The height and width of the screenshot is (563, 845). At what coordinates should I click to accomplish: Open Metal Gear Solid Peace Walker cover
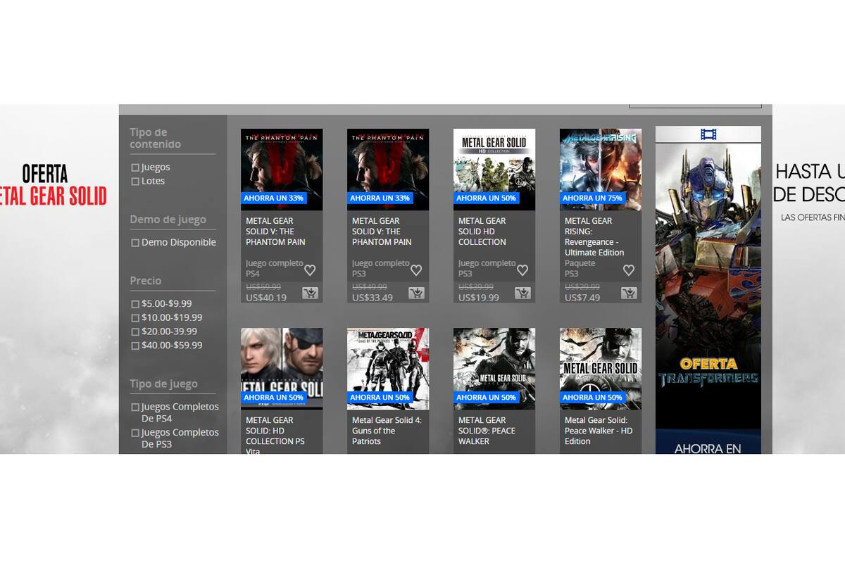coord(494,369)
